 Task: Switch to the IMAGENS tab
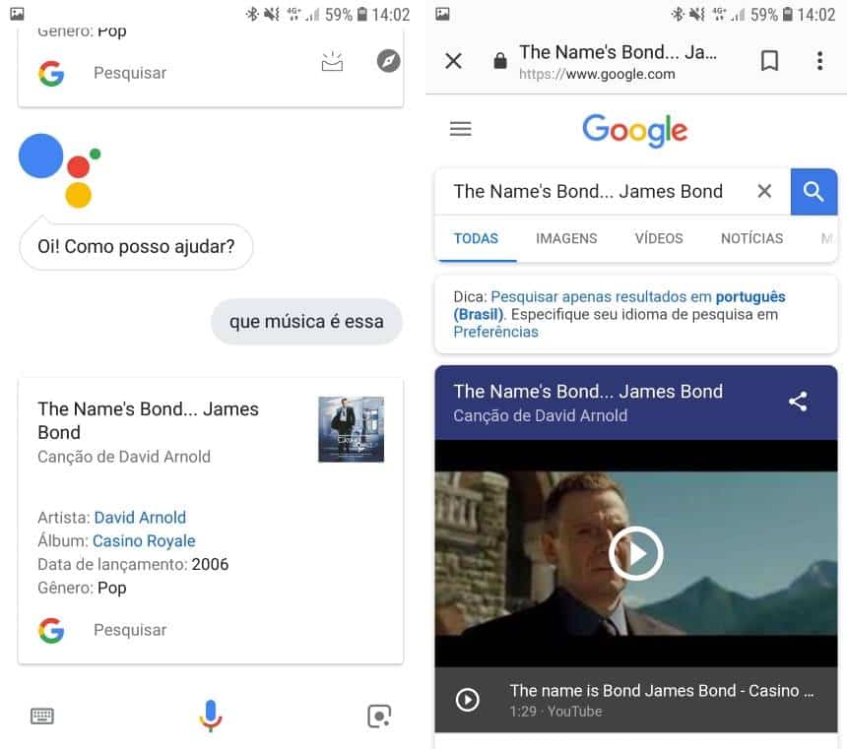coord(566,238)
